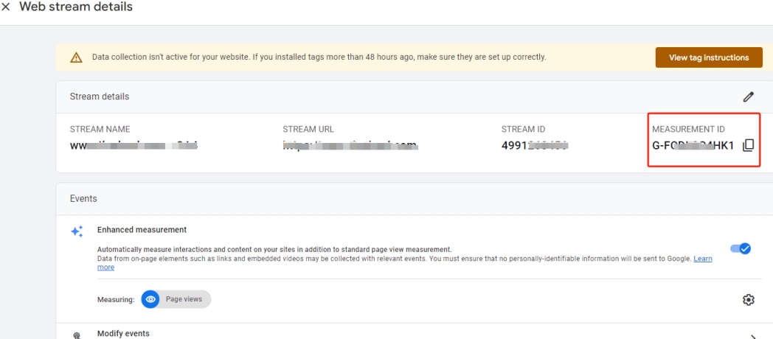The image size is (773, 339).
Task: Click the Page views eye icon
Action: click(150, 299)
